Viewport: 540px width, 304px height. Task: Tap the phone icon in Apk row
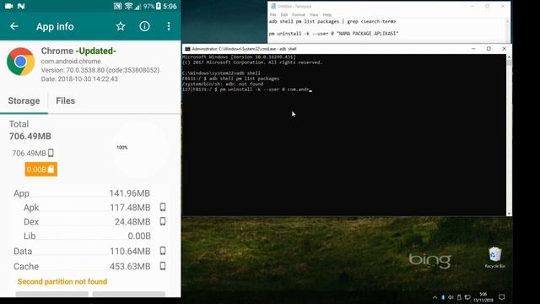(163, 207)
